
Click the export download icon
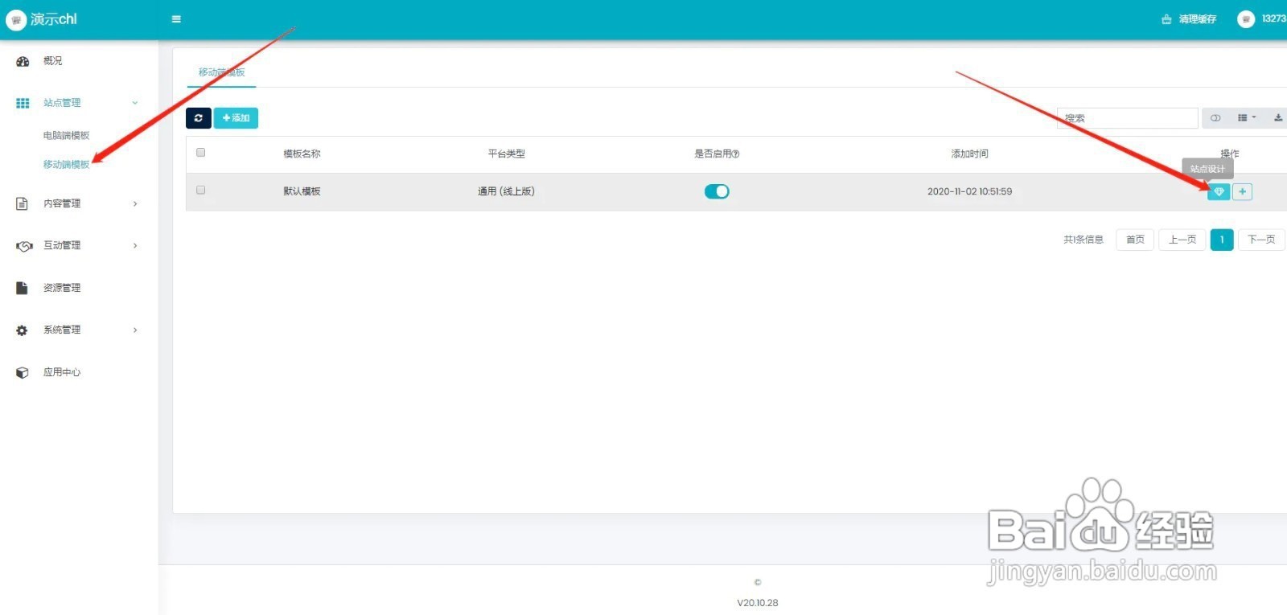(1277, 118)
